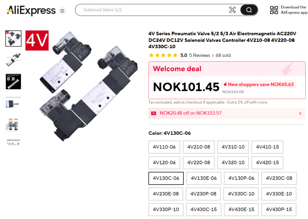This screenshot has height=219, width=308.
Task: Click the QR code app download icon
Action: (274, 10)
